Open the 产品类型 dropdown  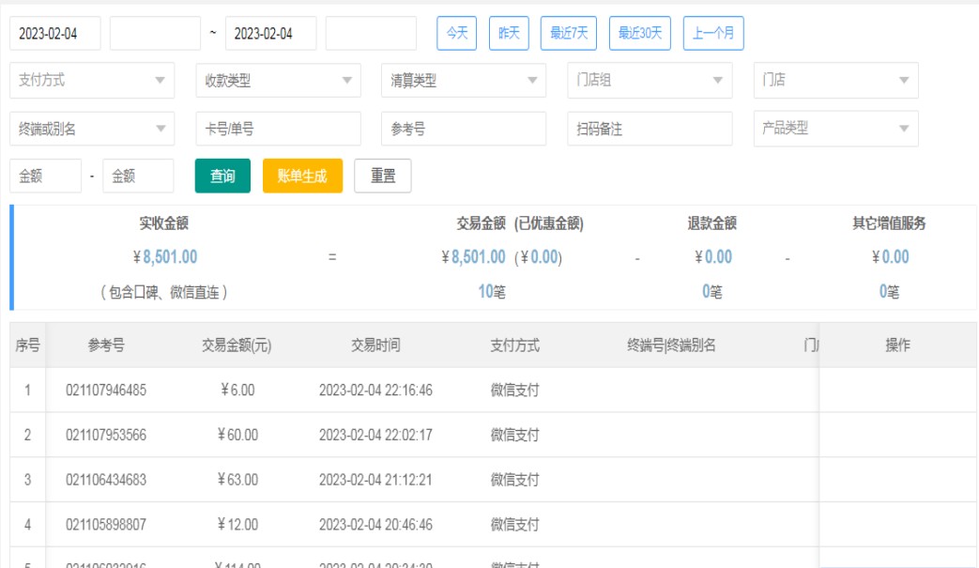(x=835, y=129)
